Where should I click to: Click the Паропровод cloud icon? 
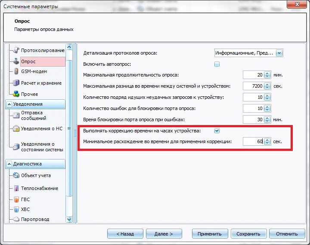pyautogui.click(x=16, y=219)
